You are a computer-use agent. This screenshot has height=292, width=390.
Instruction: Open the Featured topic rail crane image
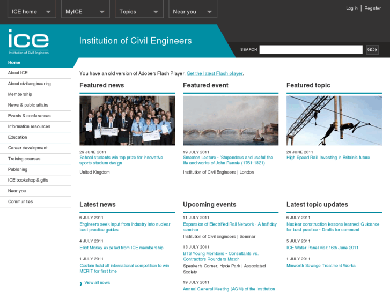point(334,121)
